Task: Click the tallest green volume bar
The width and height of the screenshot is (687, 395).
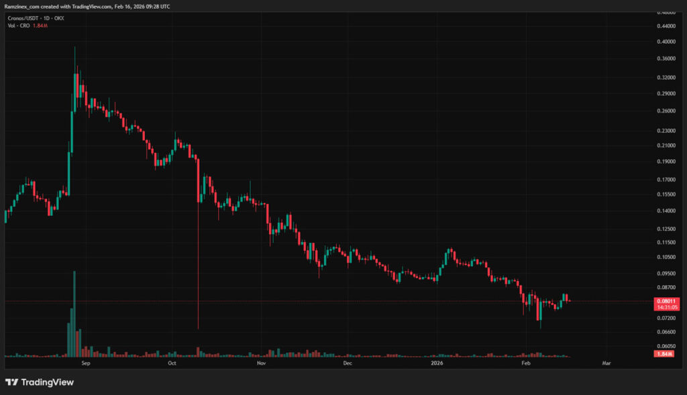Action: (74, 312)
